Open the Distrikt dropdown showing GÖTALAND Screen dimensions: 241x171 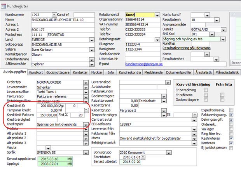tap(224, 29)
